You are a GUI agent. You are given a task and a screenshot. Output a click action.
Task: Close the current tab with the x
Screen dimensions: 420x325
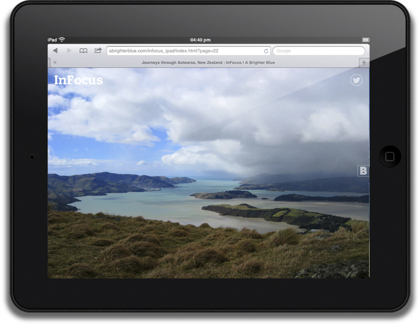(55, 63)
